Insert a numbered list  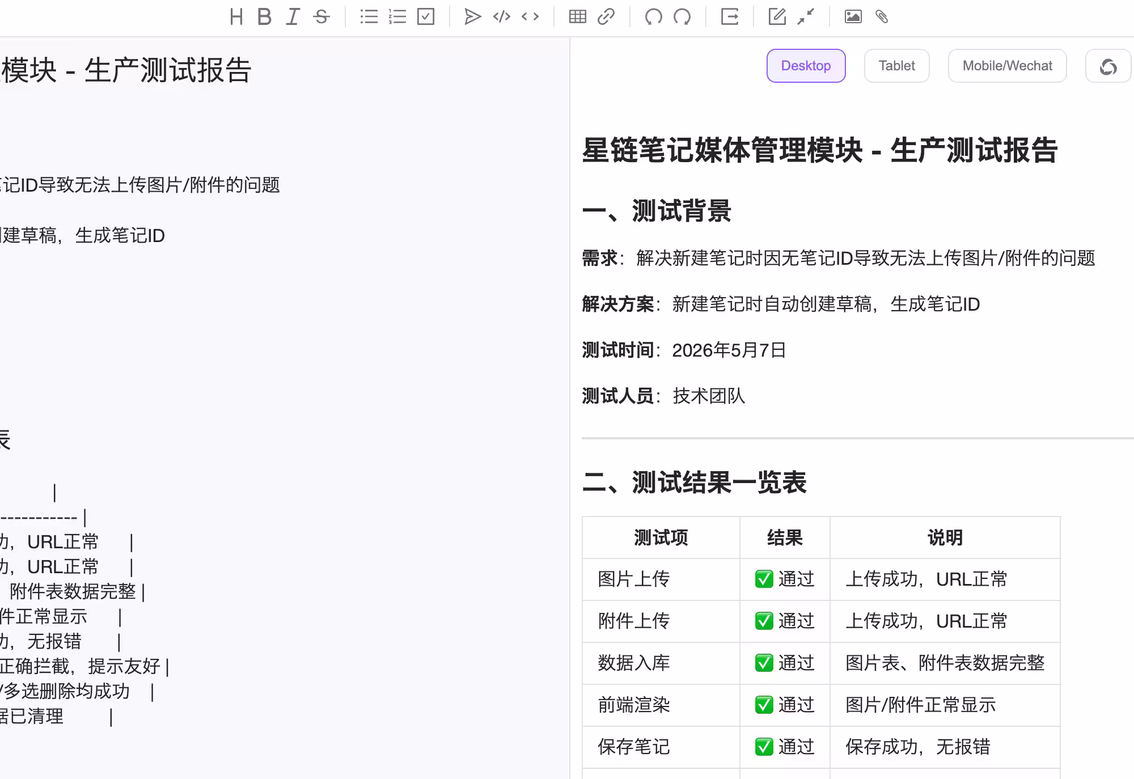[x=397, y=17]
